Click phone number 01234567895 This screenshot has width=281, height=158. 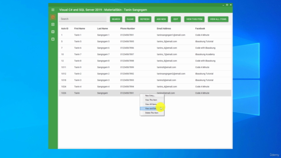pyautogui.click(x=127, y=41)
